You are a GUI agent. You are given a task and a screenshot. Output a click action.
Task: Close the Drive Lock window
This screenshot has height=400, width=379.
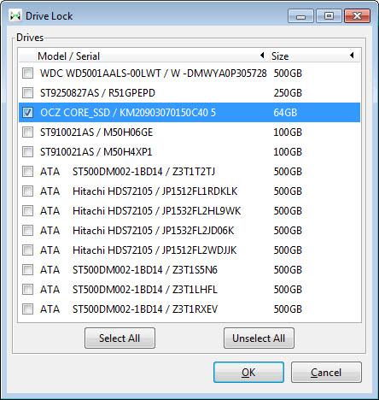point(357,15)
